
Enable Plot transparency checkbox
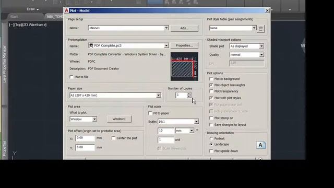(211, 91)
